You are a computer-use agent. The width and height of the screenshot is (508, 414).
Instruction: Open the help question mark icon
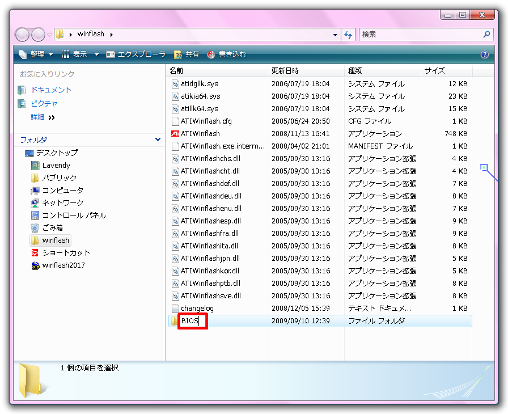pyautogui.click(x=485, y=54)
